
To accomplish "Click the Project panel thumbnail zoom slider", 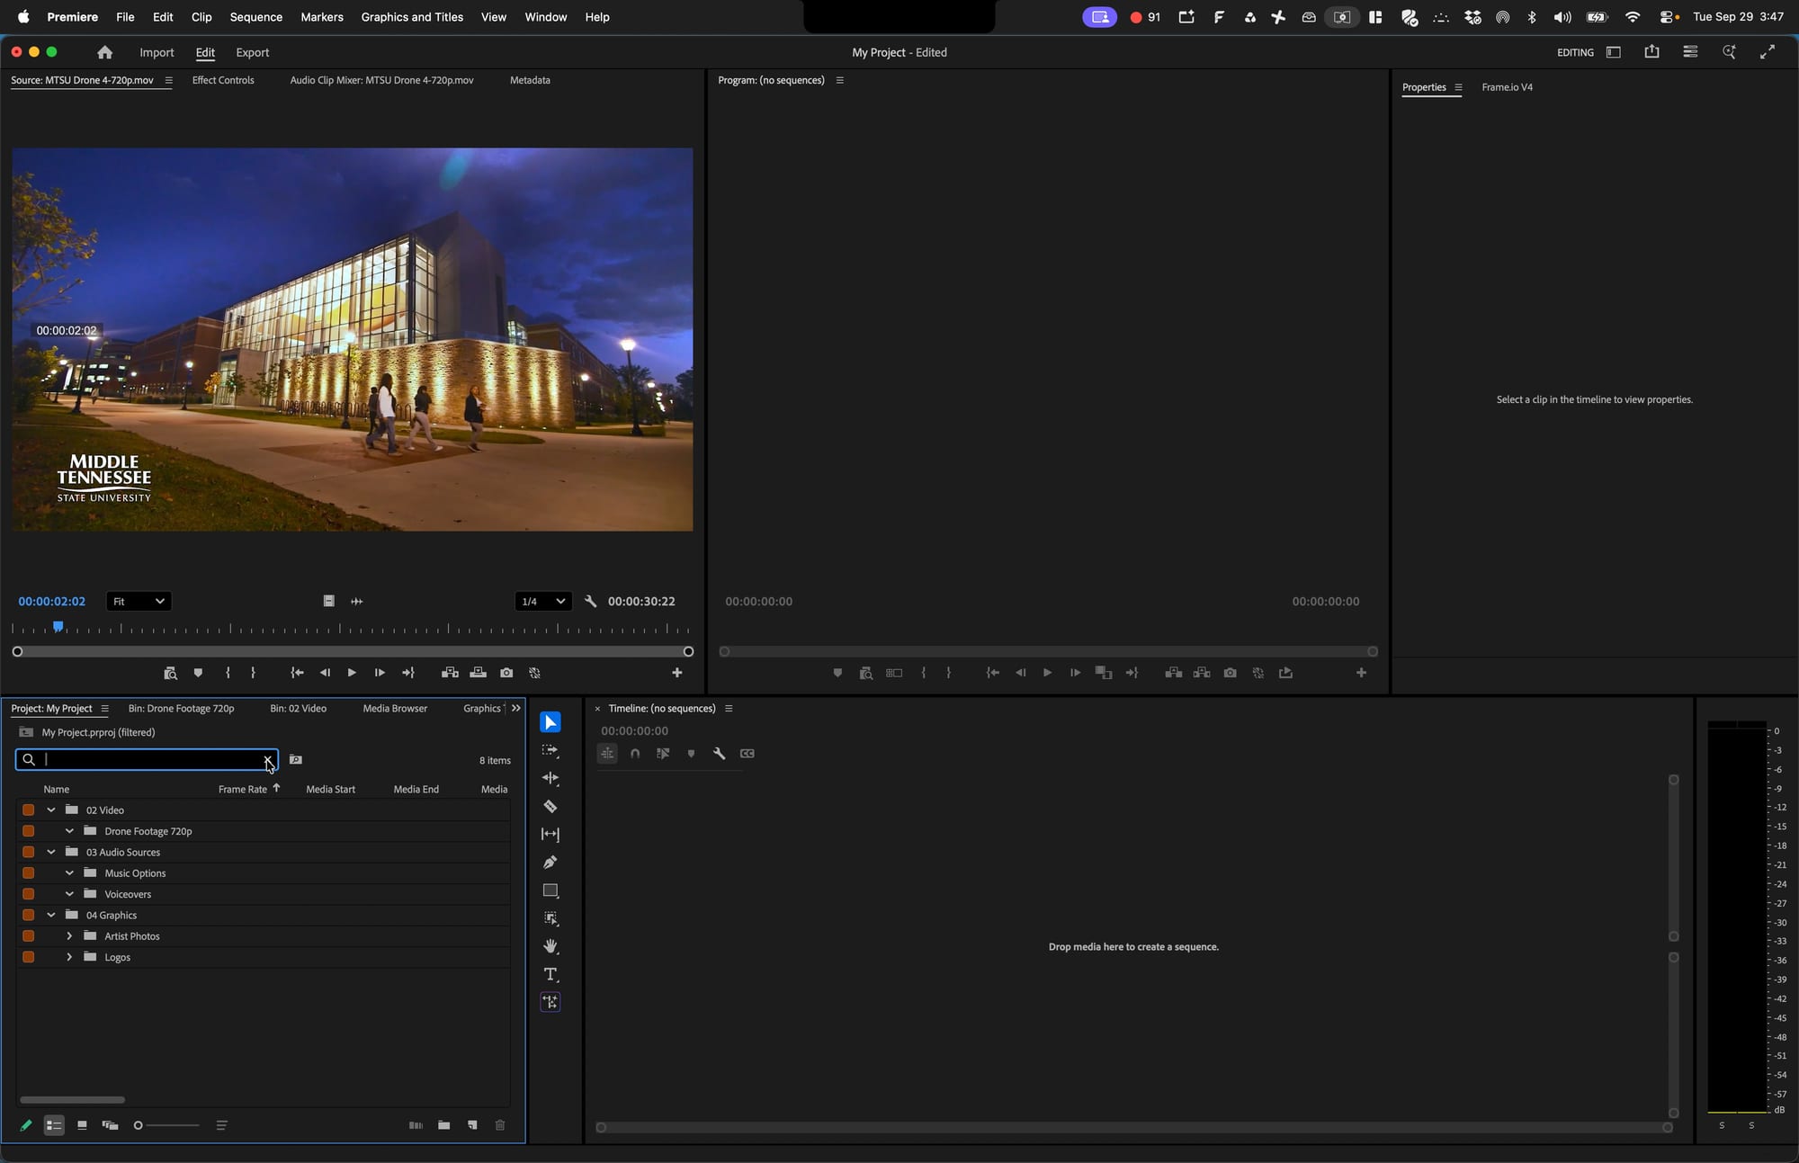I will (x=166, y=1125).
